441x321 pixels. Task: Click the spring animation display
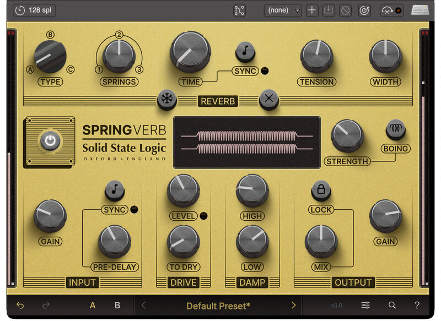click(x=247, y=143)
